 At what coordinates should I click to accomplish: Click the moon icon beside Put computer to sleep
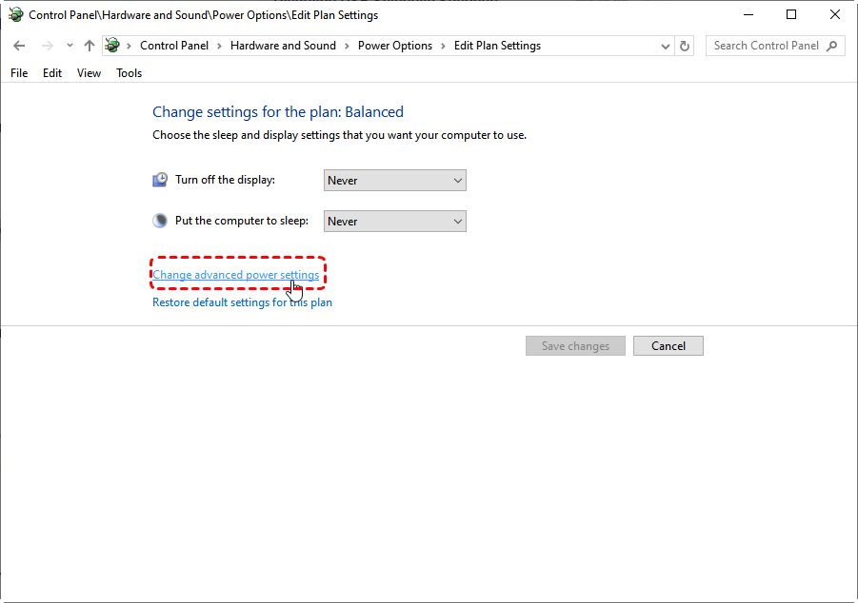pos(160,221)
